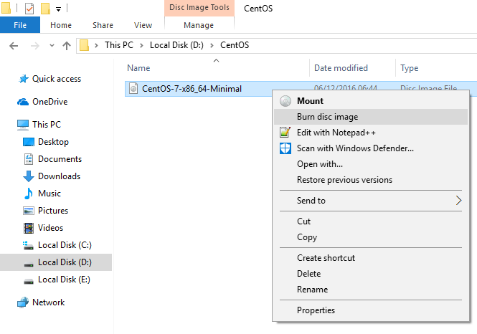Click the Downloads blue arrow icon
477x334 pixels.
tap(29, 176)
